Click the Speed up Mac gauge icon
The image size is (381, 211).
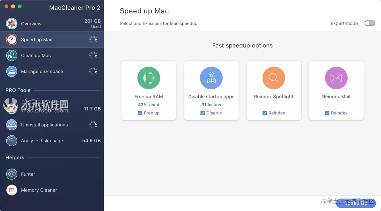coord(12,39)
